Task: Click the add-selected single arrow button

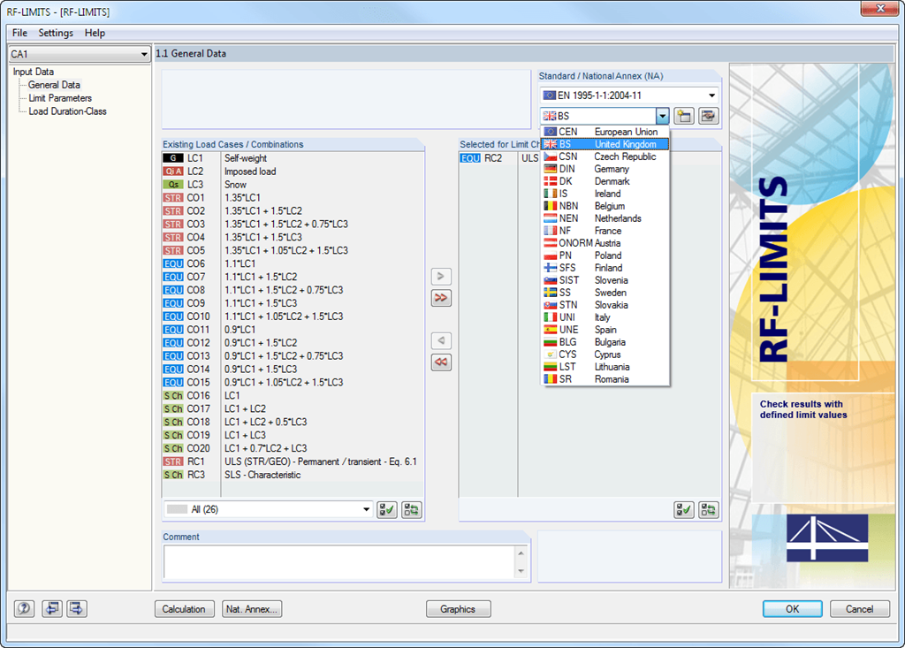Action: pos(441,276)
